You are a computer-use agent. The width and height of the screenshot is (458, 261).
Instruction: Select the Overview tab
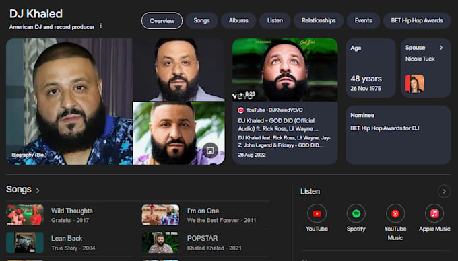click(x=162, y=21)
